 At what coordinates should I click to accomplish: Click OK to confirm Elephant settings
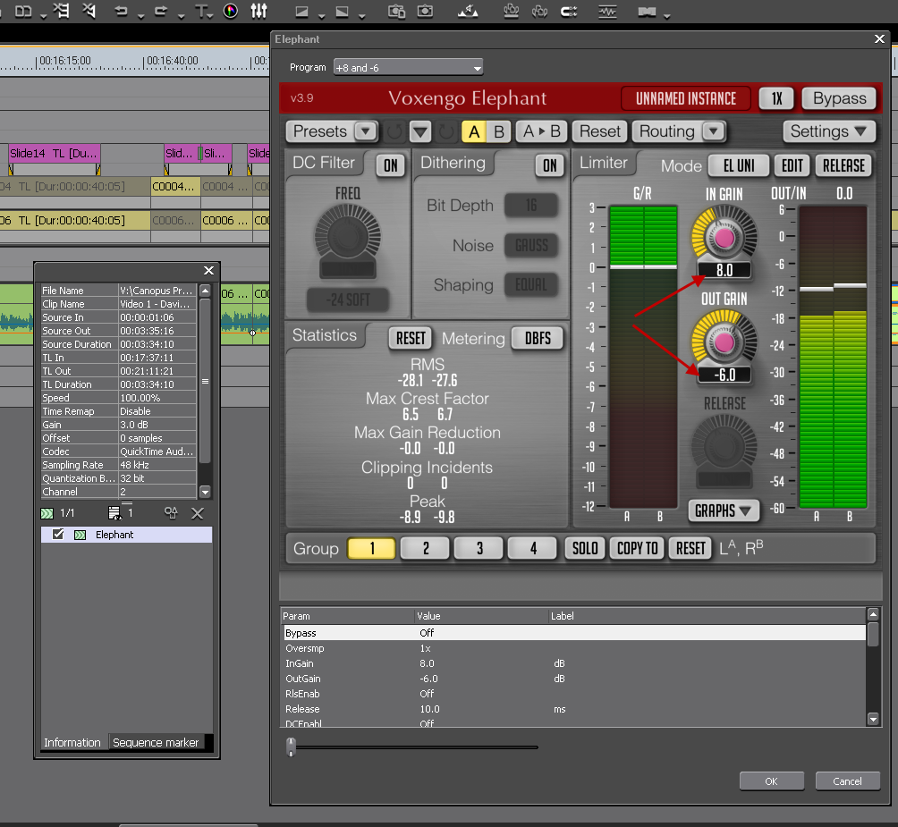point(771,781)
